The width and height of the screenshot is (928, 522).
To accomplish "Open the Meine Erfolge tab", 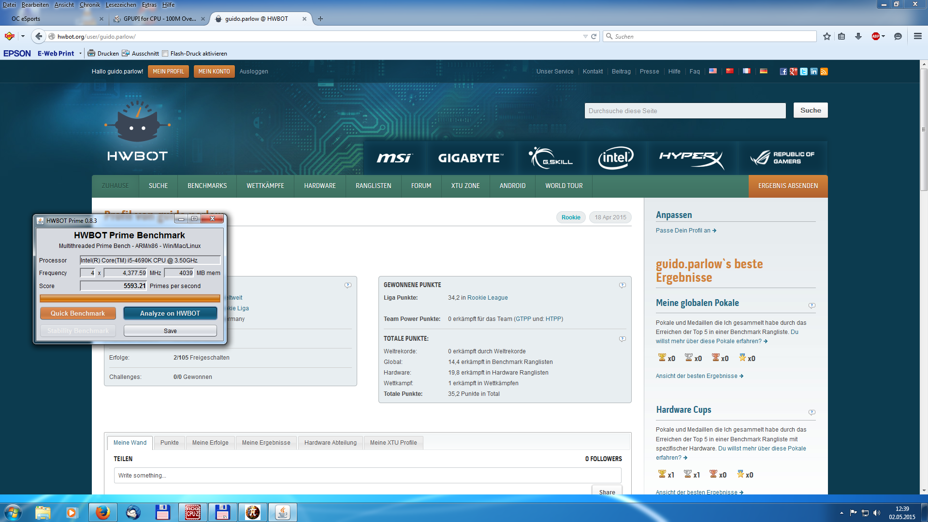I will point(210,443).
